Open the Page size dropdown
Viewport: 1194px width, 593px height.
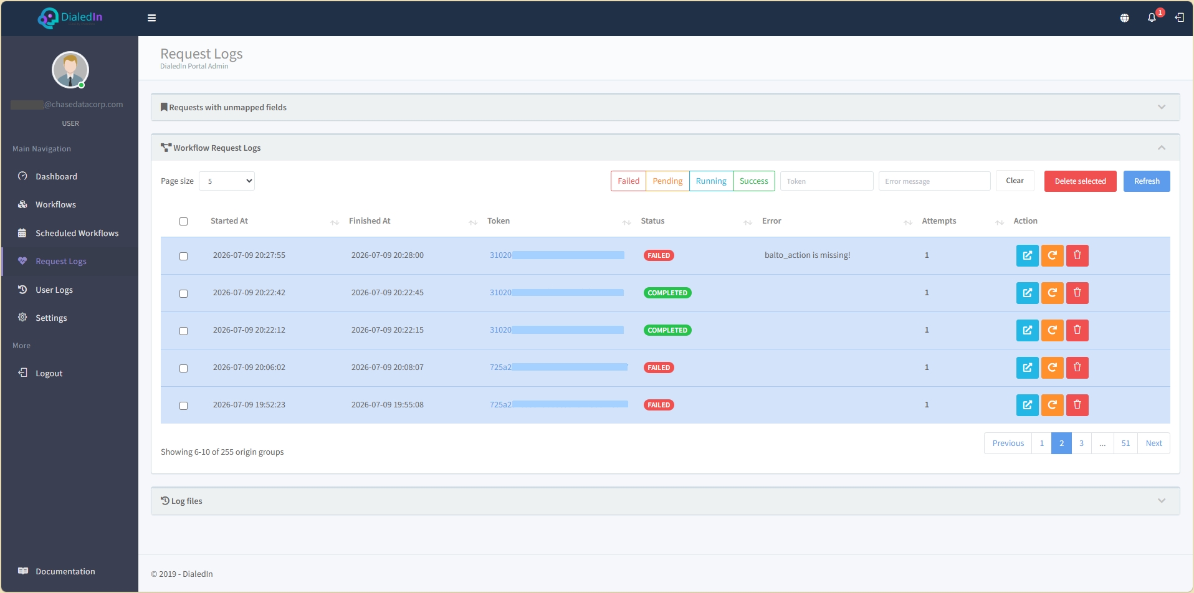coord(227,181)
